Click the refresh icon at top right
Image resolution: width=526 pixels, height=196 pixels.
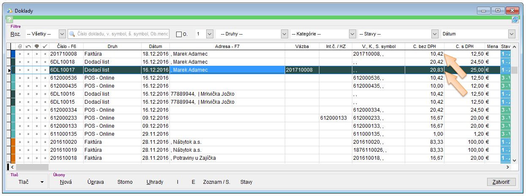(515, 20)
